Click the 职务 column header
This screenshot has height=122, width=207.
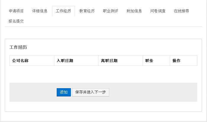point(156,61)
